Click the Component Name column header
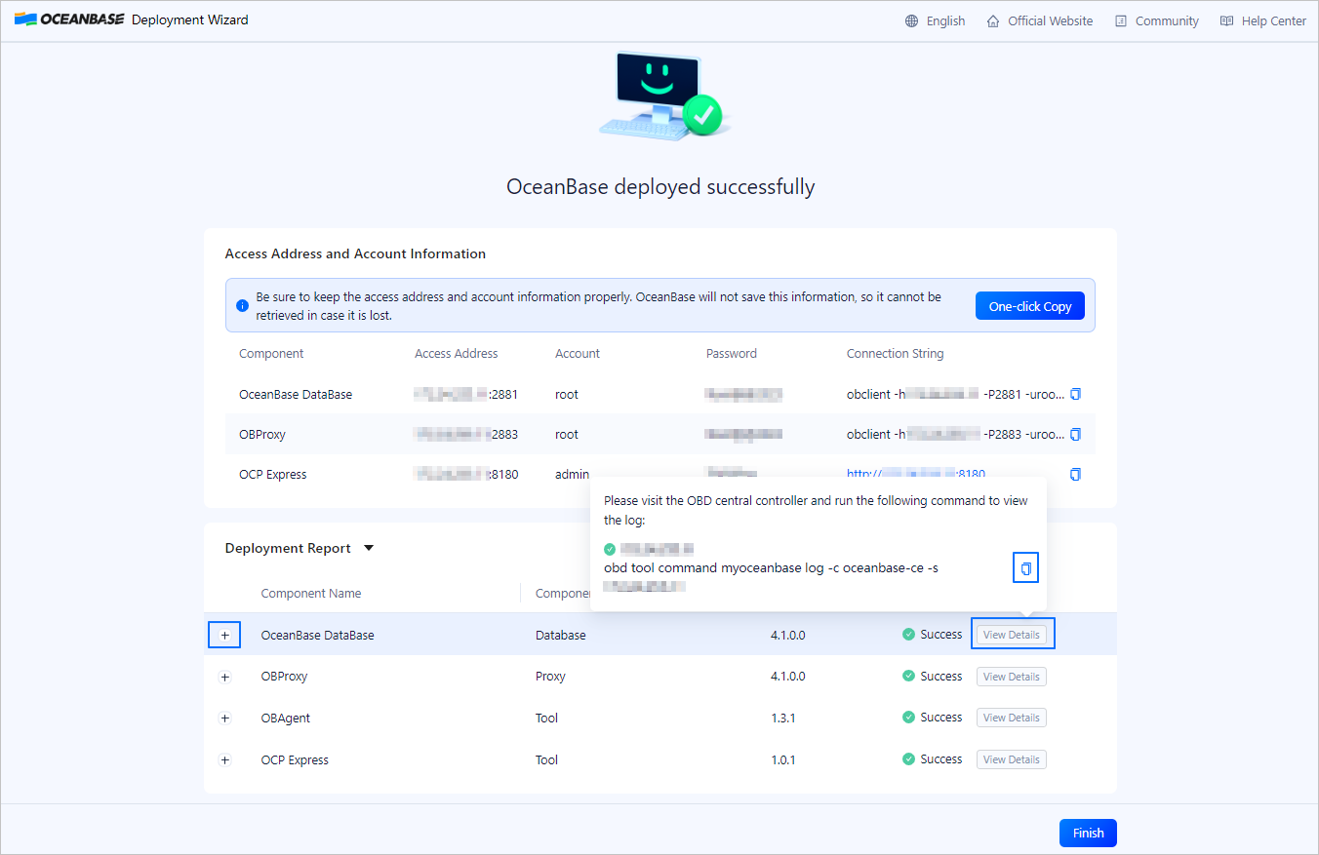 (x=311, y=593)
